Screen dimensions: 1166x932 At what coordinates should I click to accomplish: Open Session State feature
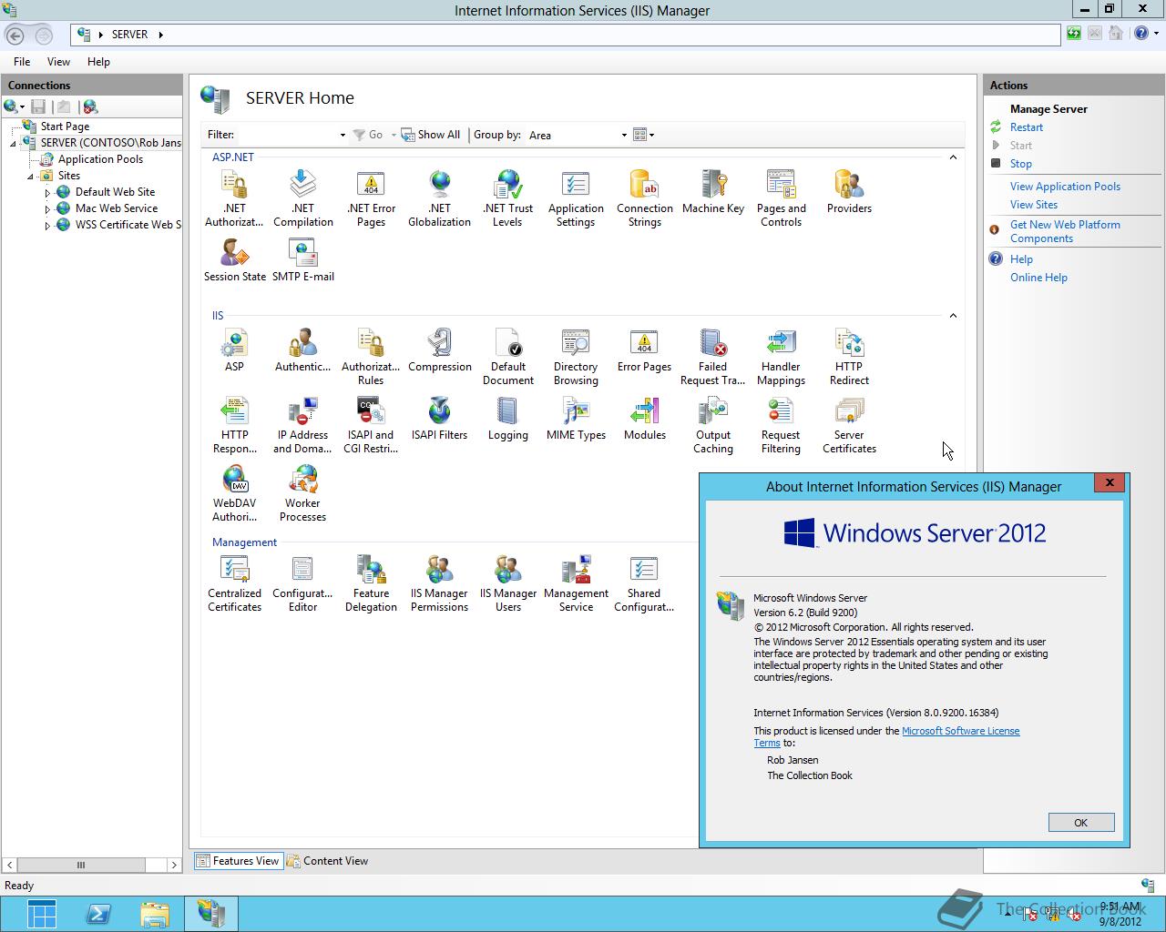pos(234,260)
